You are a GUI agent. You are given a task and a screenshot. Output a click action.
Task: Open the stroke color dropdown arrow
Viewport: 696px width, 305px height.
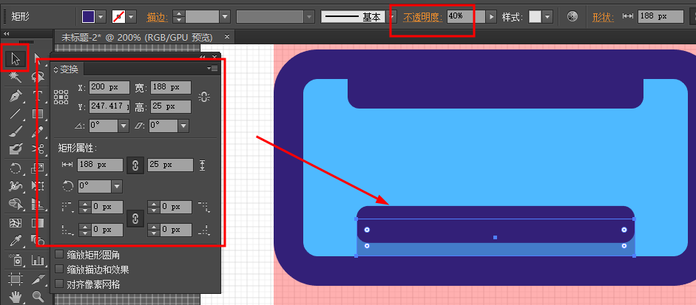pyautogui.click(x=132, y=17)
